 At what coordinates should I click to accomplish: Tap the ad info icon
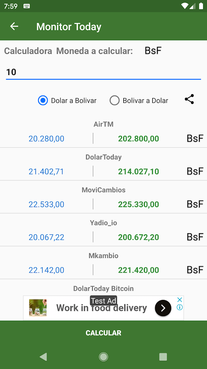179,307
